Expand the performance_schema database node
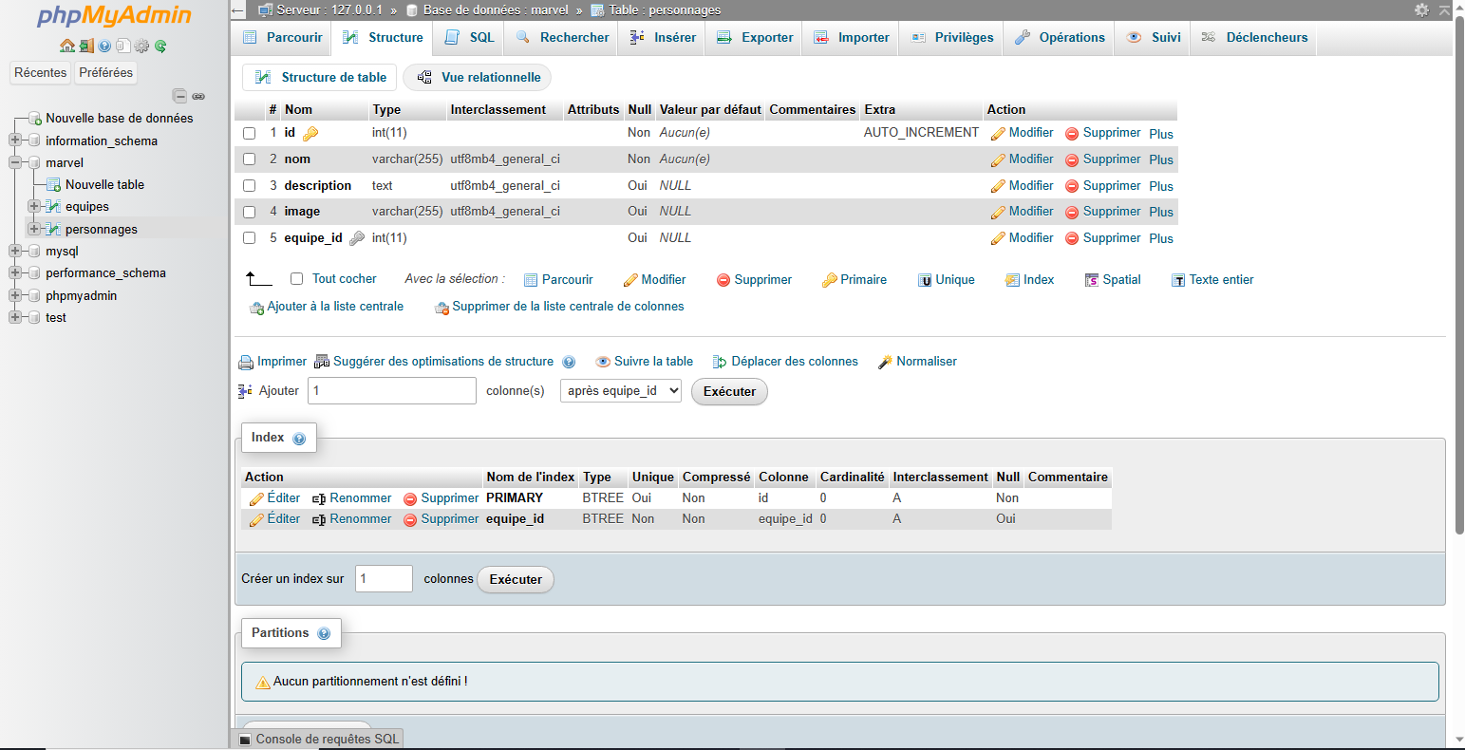This screenshot has height=750, width=1465. [15, 272]
